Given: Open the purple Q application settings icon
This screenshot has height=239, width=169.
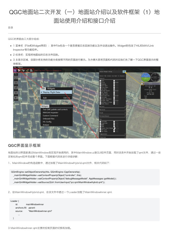Looking at the screenshot, I should point(15,70).
